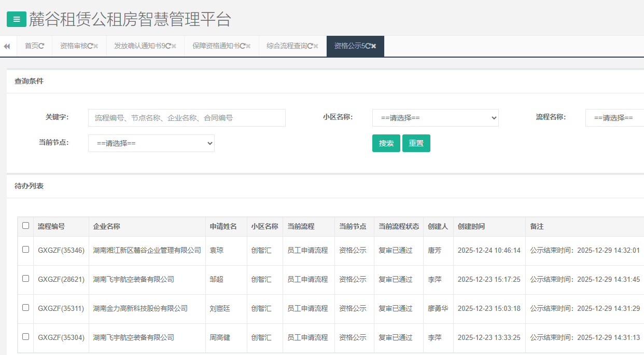This screenshot has width=644, height=355.
Task: Check the select-all checkbox in table header
Action: coord(26,226)
